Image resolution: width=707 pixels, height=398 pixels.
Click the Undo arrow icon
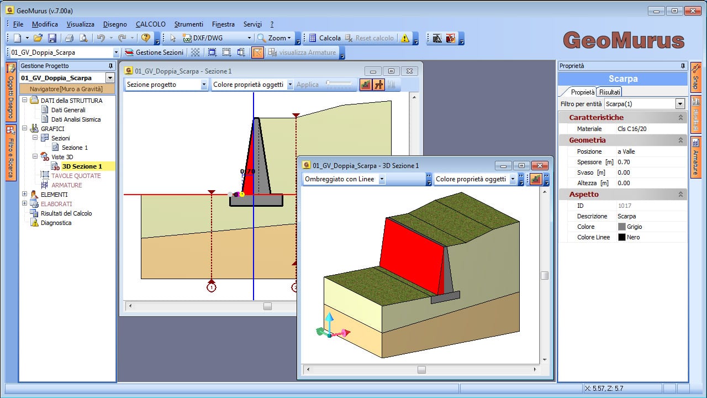pyautogui.click(x=101, y=38)
